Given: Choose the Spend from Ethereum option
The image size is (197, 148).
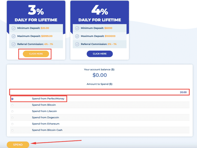Looking at the screenshot, I should pyautogui.click(x=12, y=124).
